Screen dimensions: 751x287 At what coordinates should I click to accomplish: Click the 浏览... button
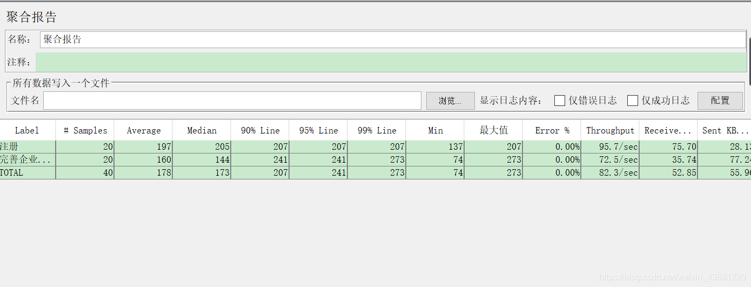(450, 101)
